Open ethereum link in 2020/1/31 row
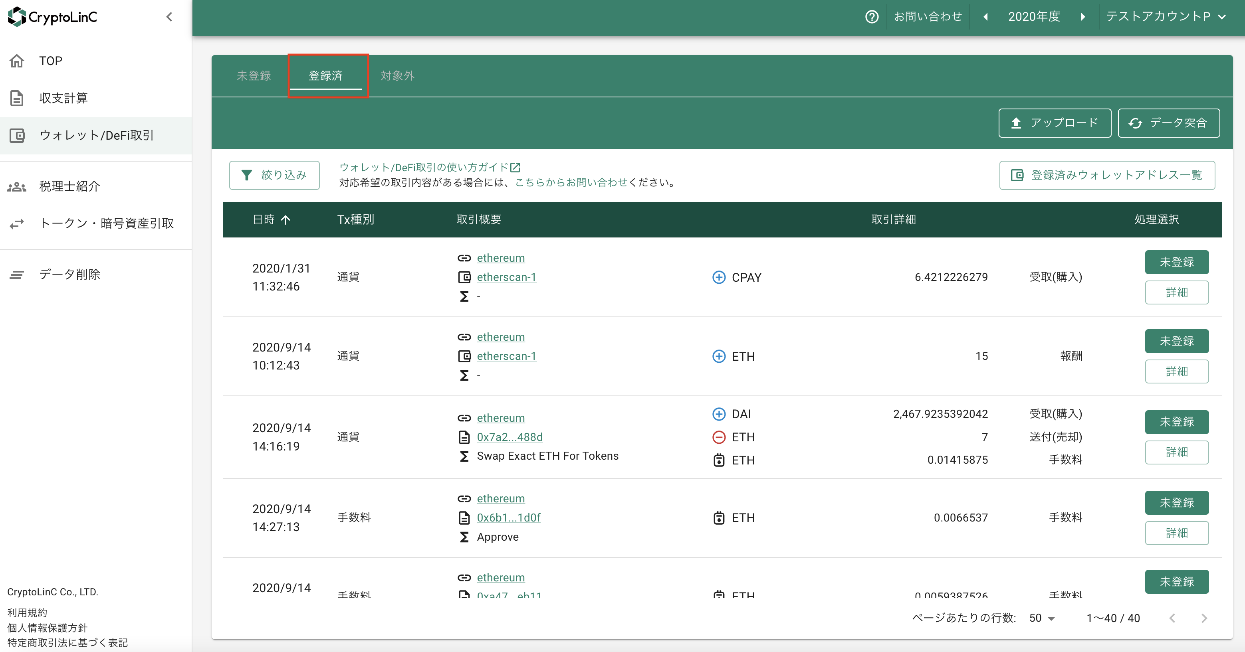This screenshot has height=652, width=1245. coord(501,258)
